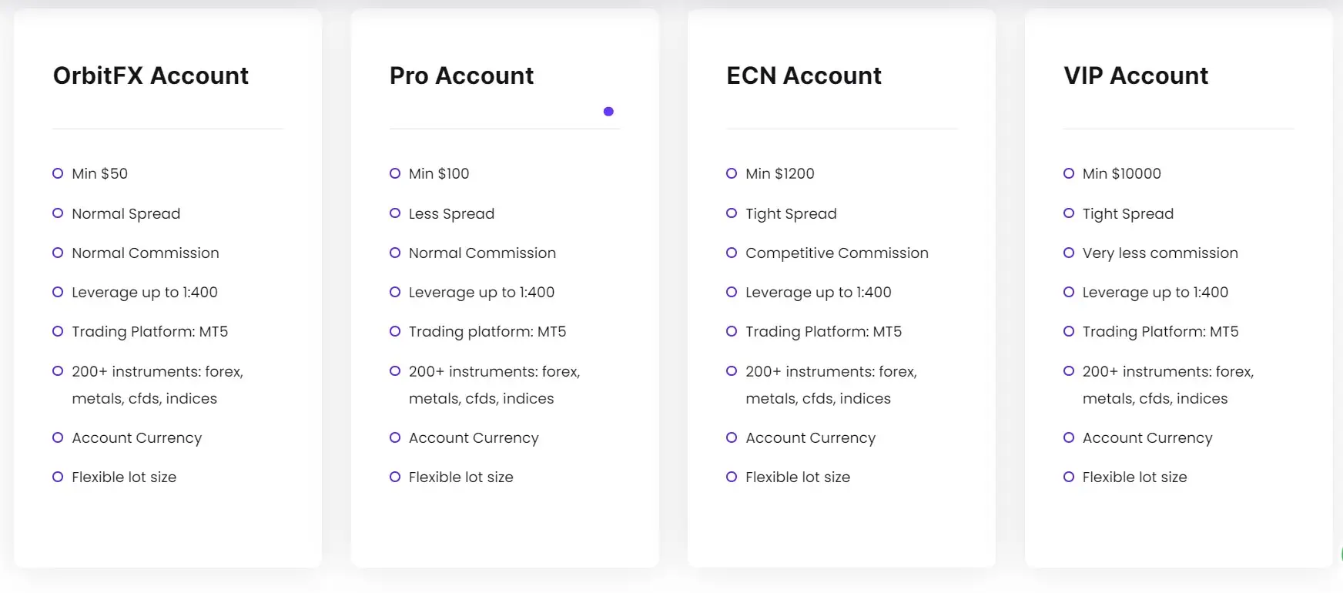1343x593 pixels.
Task: Click the purple dot in Pro Account card
Action: (x=608, y=112)
